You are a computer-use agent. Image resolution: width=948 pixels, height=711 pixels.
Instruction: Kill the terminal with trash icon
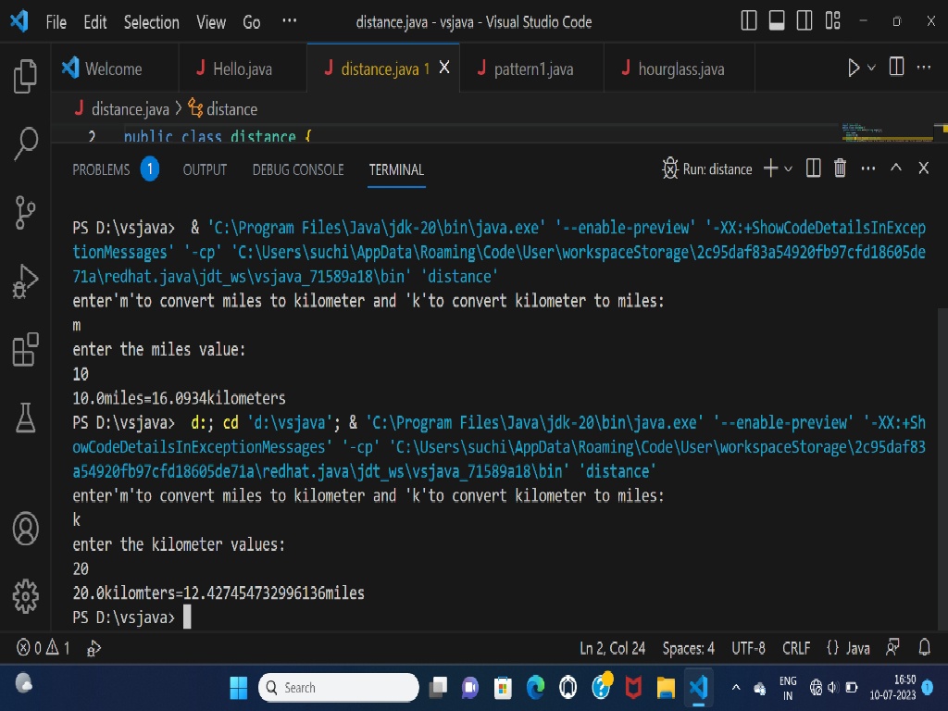840,168
